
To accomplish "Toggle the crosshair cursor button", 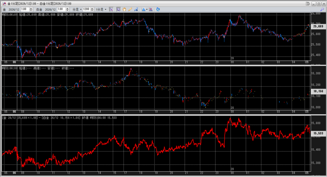I will pyautogui.click(x=111, y=9).
